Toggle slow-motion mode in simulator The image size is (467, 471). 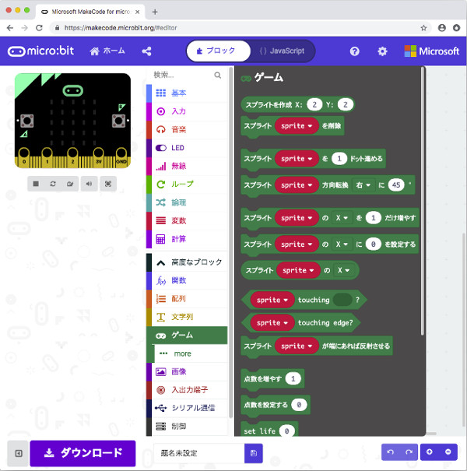pos(70,184)
